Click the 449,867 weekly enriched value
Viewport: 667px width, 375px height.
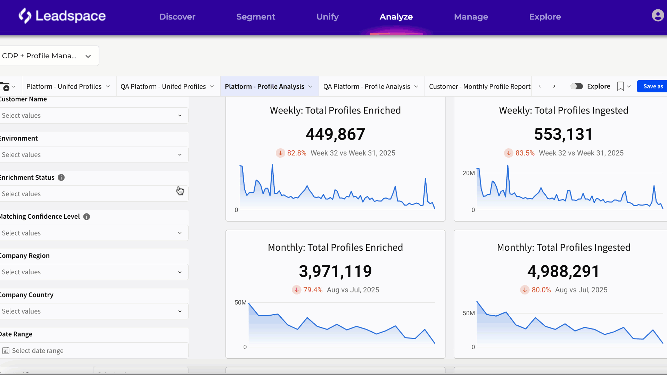(335, 134)
